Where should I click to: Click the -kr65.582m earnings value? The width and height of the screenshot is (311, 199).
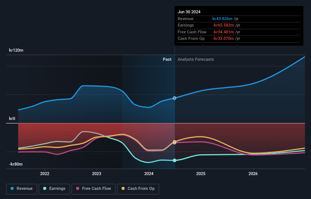[x=223, y=25]
